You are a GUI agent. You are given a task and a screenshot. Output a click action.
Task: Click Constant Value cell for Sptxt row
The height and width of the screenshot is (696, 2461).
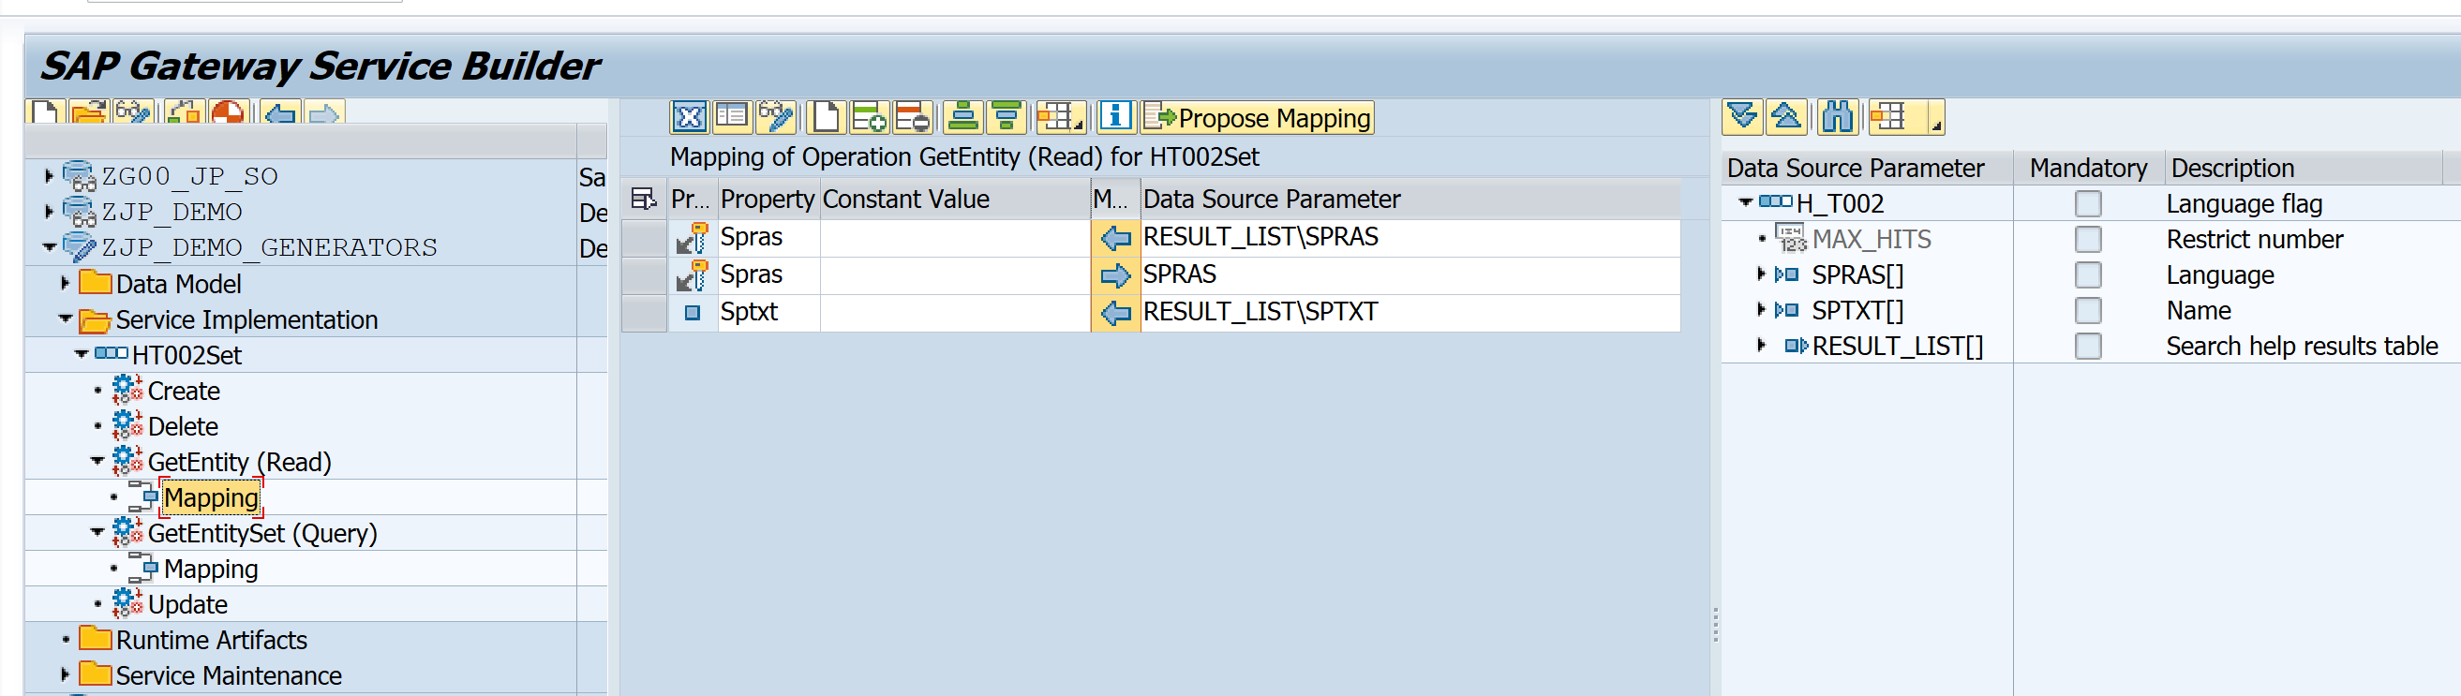click(954, 312)
